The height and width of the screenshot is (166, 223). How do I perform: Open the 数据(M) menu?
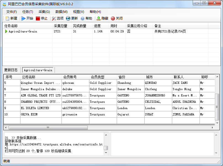tap(62, 12)
